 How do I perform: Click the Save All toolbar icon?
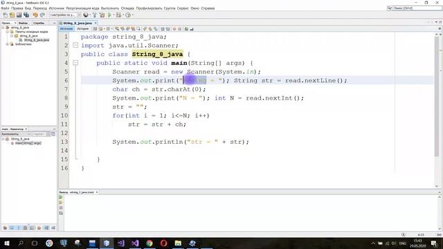click(26, 15)
